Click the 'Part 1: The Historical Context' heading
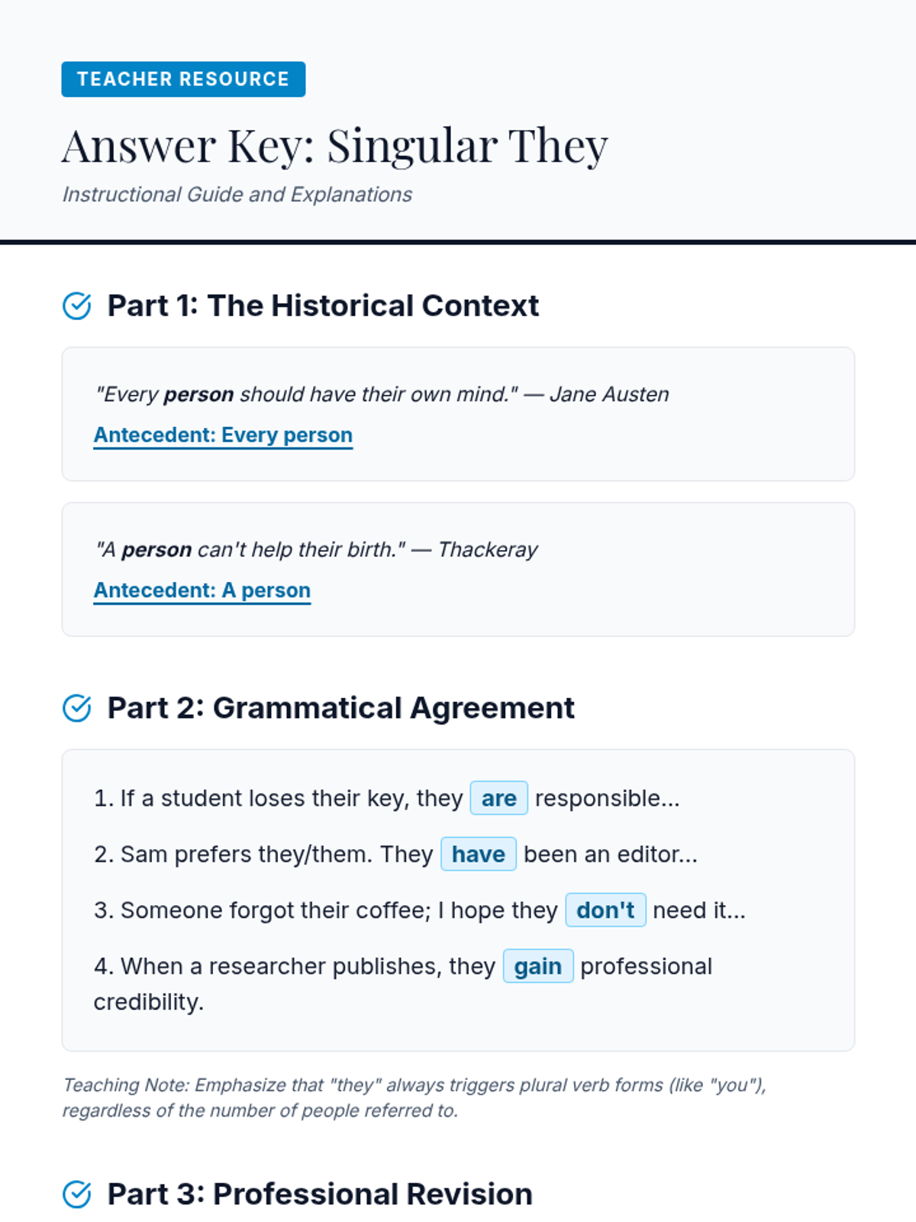916x1222 pixels. [x=323, y=306]
